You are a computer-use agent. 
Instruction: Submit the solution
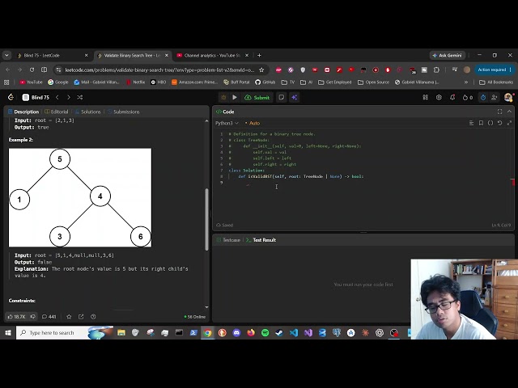tap(257, 97)
